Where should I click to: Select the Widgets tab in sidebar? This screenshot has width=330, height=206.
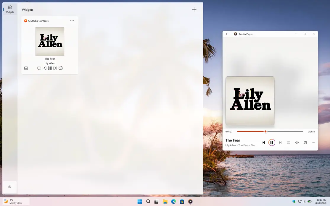point(10,9)
